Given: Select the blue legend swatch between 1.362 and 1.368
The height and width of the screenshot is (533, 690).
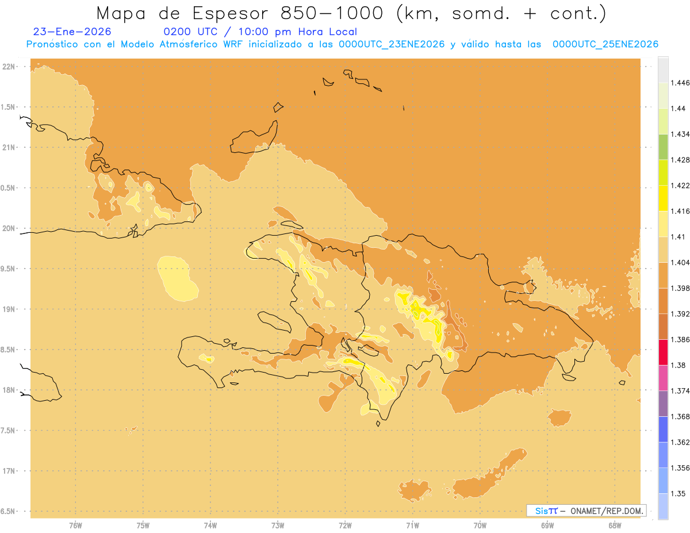Looking at the screenshot, I should click(663, 429).
